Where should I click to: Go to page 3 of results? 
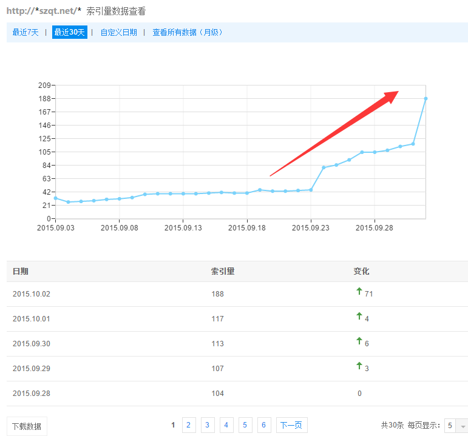point(207,425)
